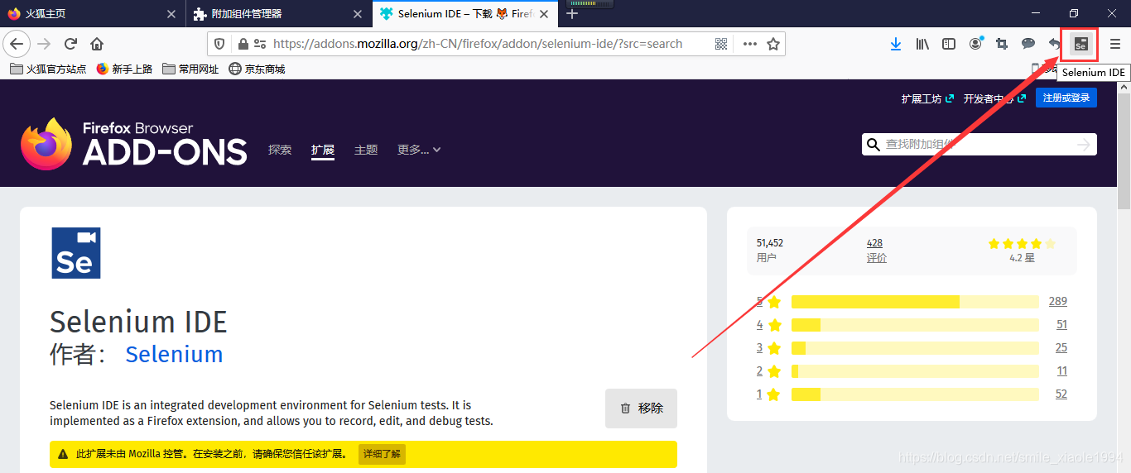This screenshot has height=473, width=1131.
Task: Open the 428 评价 reviews link
Action: pyautogui.click(x=876, y=251)
